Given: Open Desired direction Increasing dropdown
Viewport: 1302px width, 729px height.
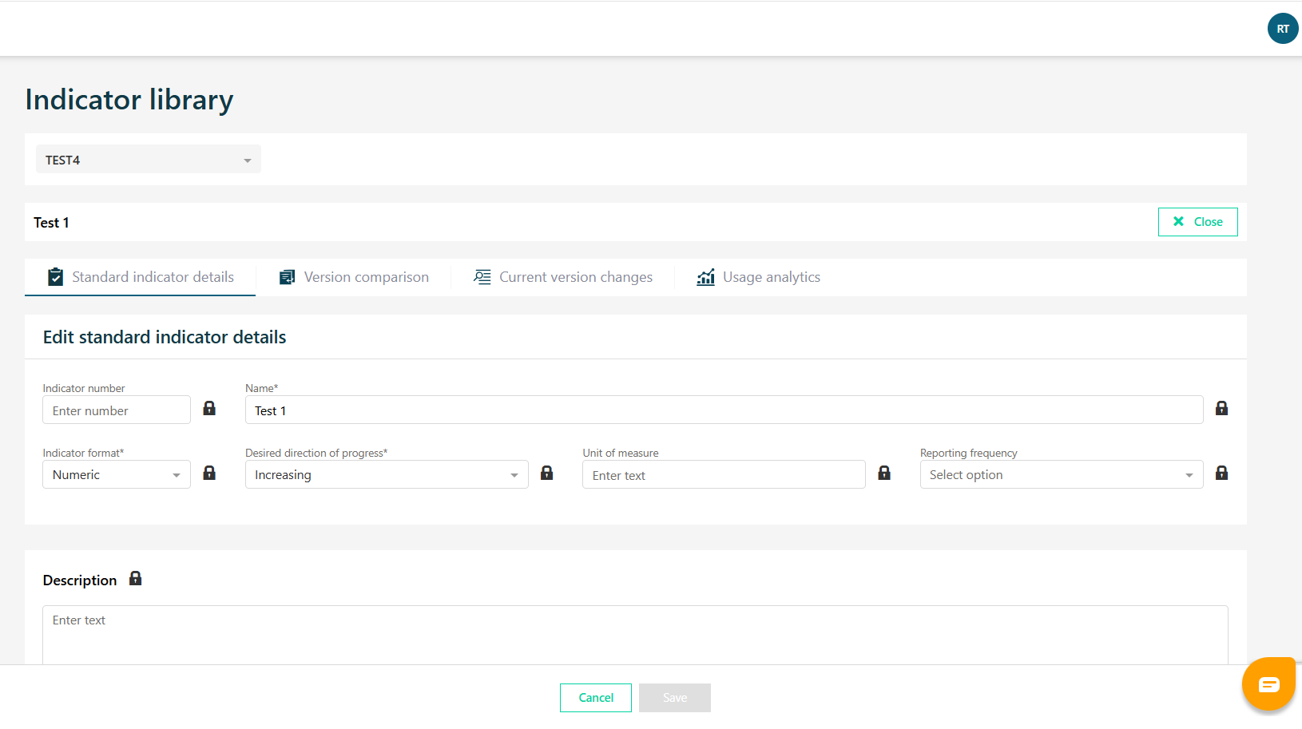Looking at the screenshot, I should pos(387,474).
